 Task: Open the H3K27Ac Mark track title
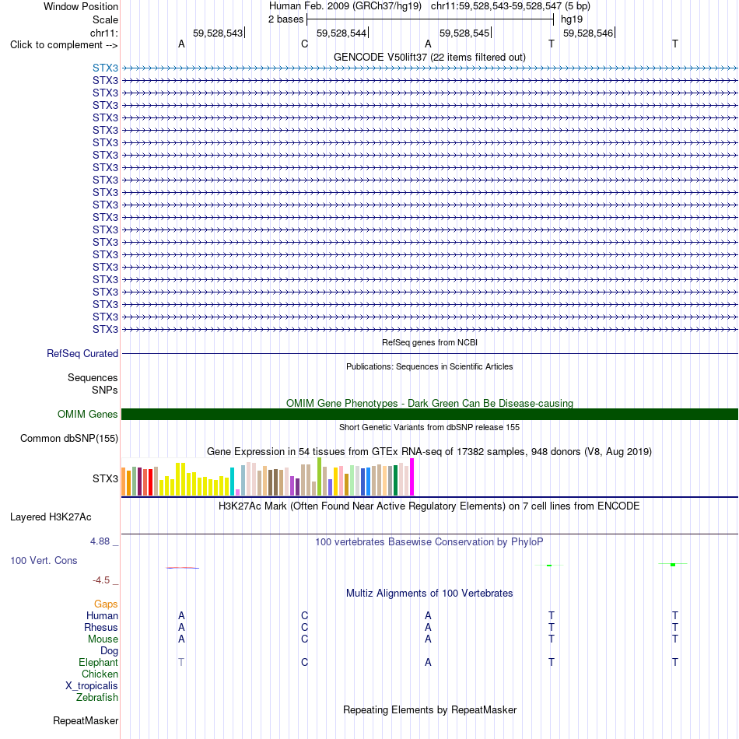(429, 506)
